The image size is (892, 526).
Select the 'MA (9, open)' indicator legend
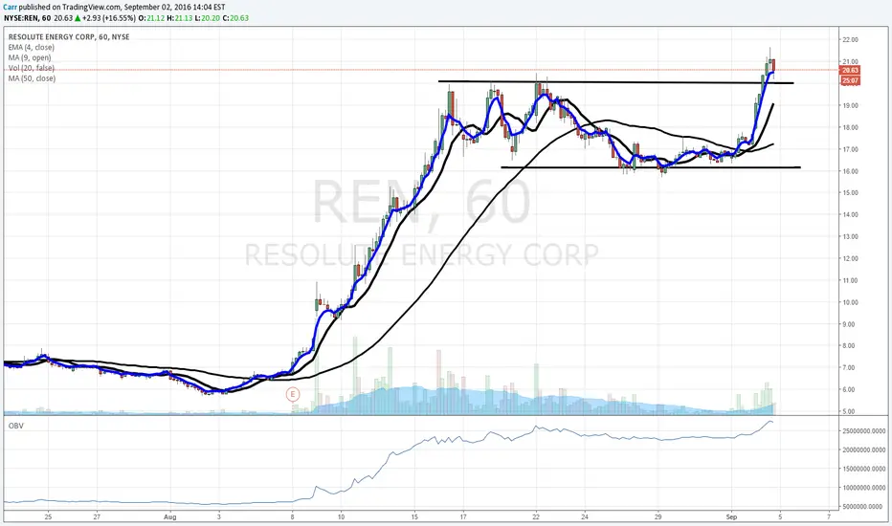[x=30, y=57]
